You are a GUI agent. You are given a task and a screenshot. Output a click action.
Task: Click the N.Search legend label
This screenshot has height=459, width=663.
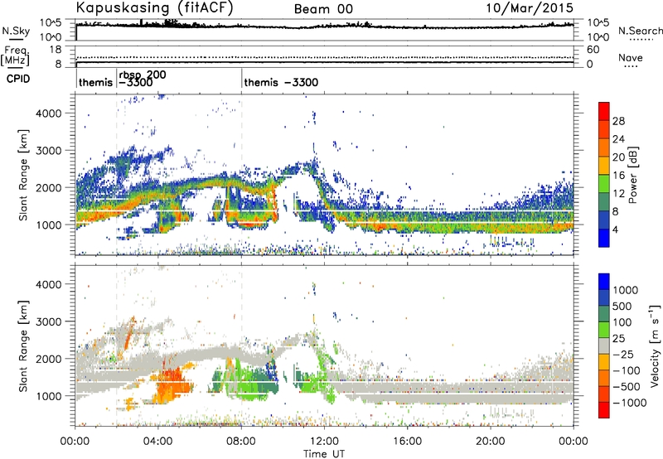pyautogui.click(x=641, y=31)
